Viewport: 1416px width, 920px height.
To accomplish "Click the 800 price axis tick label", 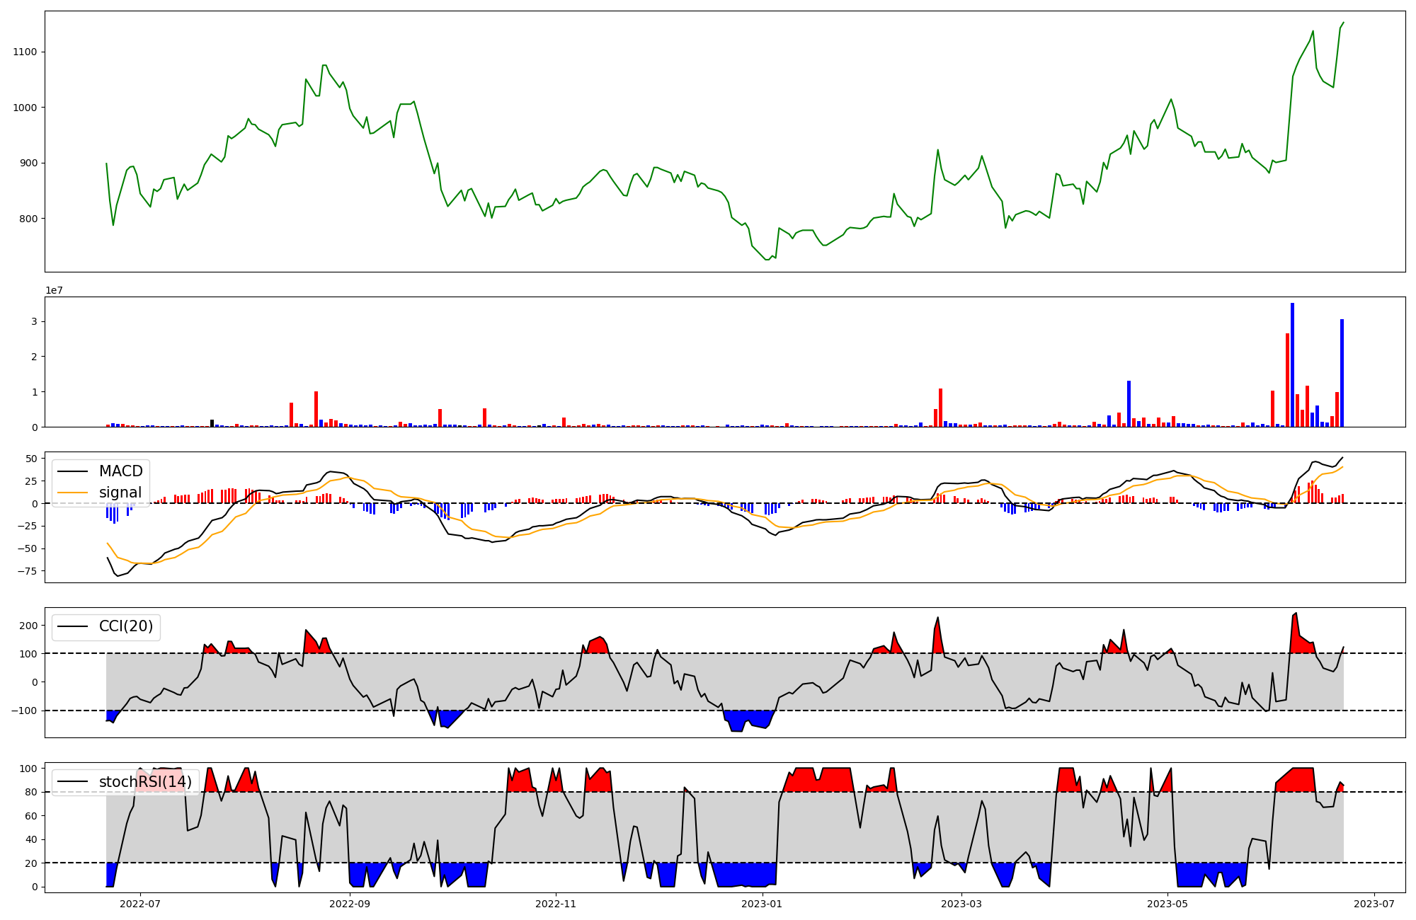I will tap(27, 219).
